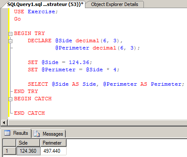
Task: Collapse the DECLARE statement outline
Action: 10,41
